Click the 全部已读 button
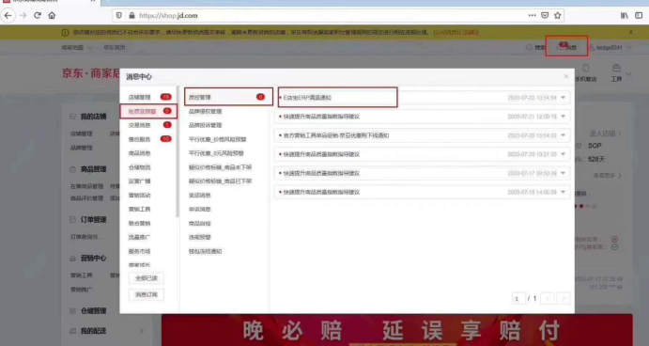 pos(147,278)
